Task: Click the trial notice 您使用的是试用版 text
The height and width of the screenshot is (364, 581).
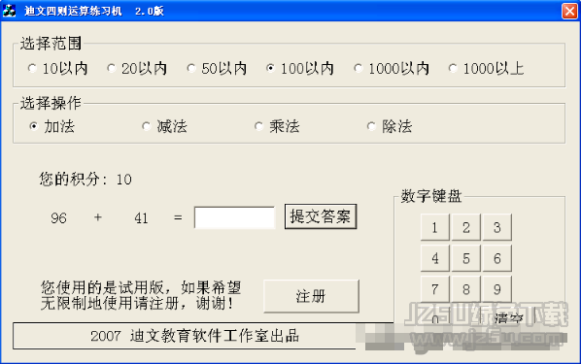Action: tap(141, 295)
